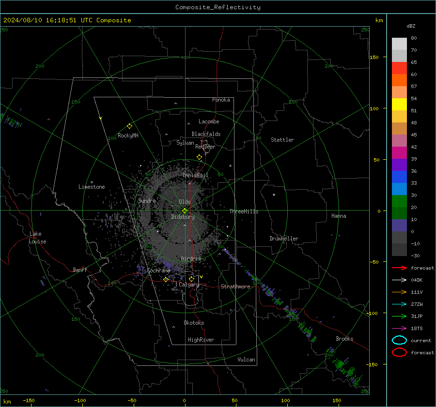Click the dBZ legend heading

coord(411,26)
